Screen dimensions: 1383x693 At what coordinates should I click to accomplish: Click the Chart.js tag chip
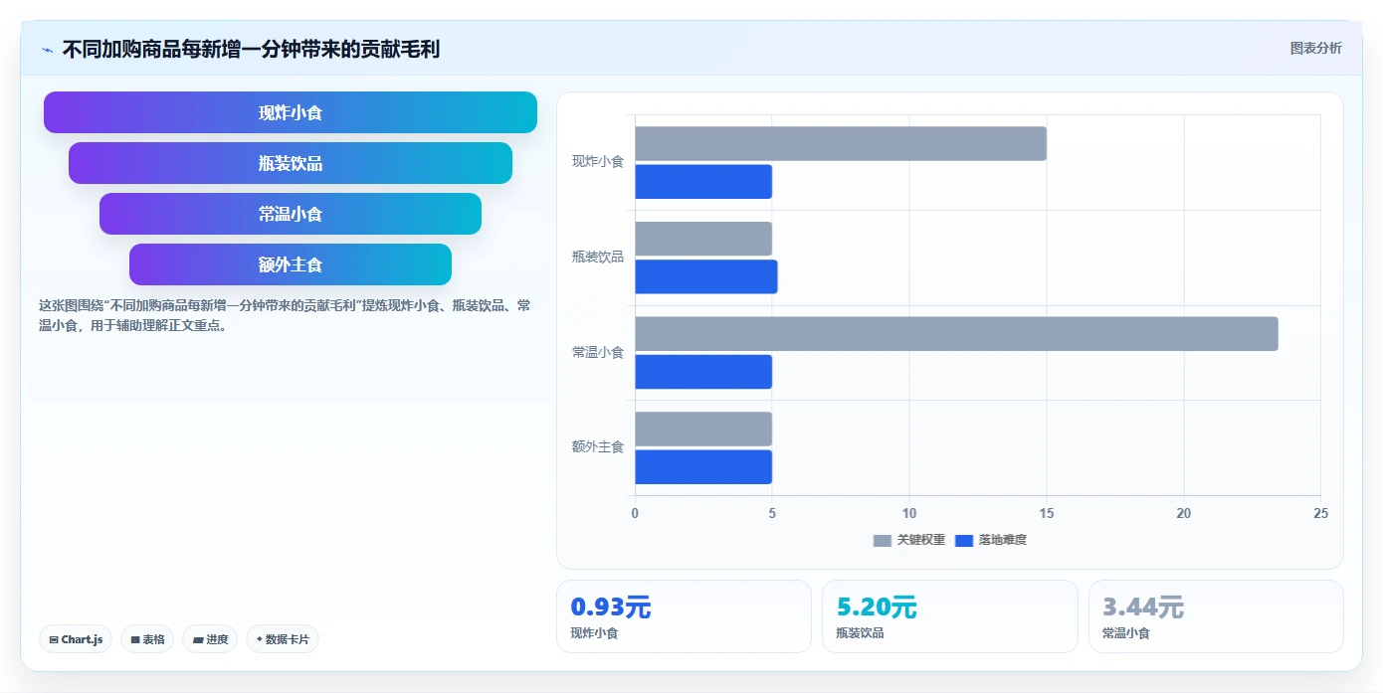[76, 639]
